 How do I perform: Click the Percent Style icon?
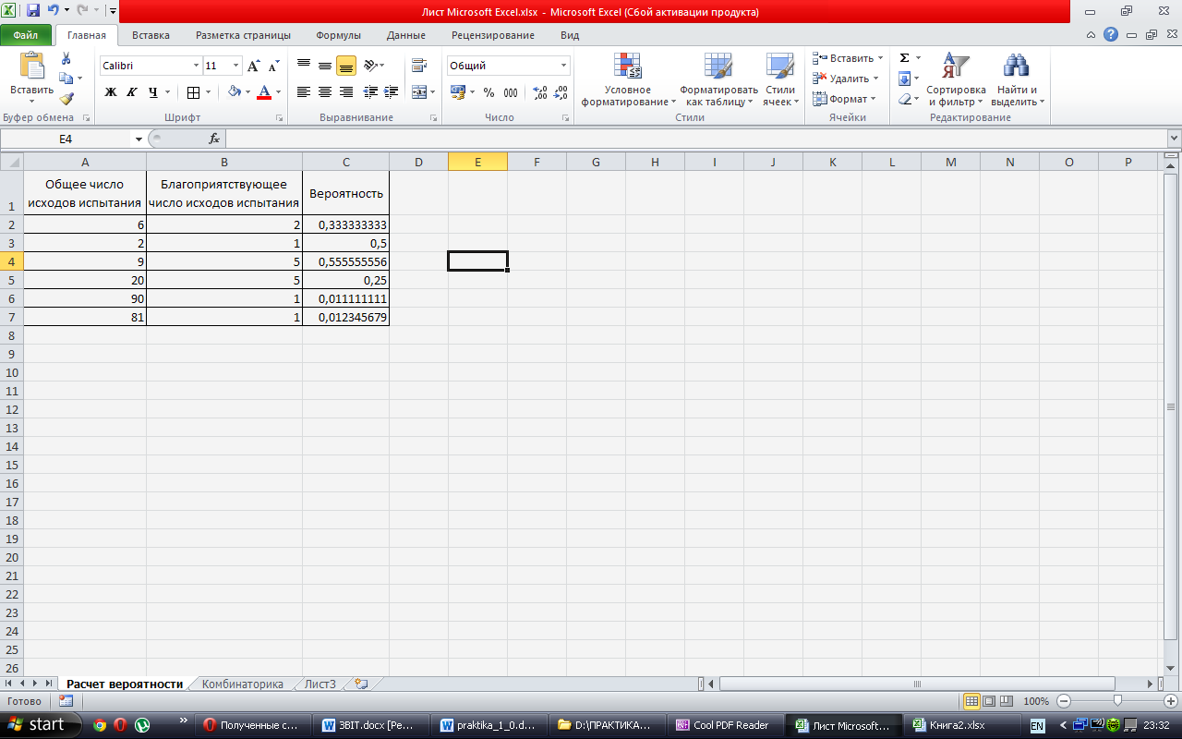(488, 92)
